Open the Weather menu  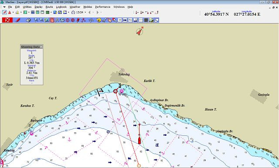click(x=75, y=7)
